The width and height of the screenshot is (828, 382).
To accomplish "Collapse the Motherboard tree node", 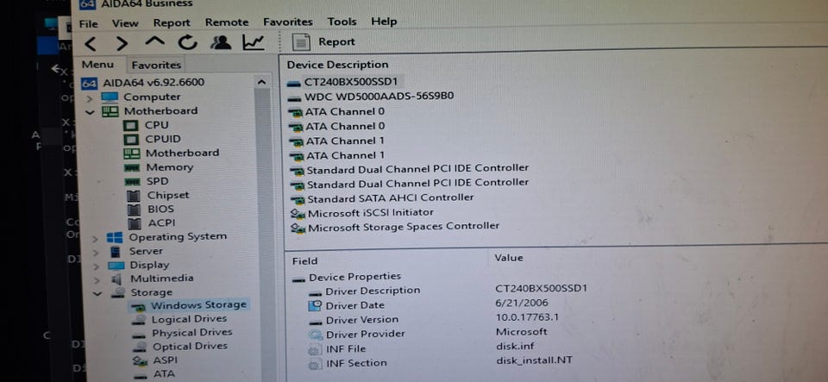I will tap(90, 112).
